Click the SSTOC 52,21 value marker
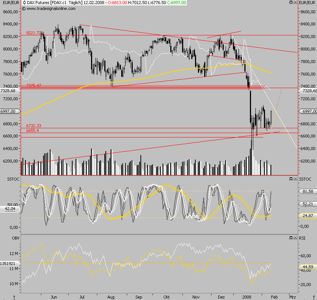The image size is (317, 300). (307, 204)
